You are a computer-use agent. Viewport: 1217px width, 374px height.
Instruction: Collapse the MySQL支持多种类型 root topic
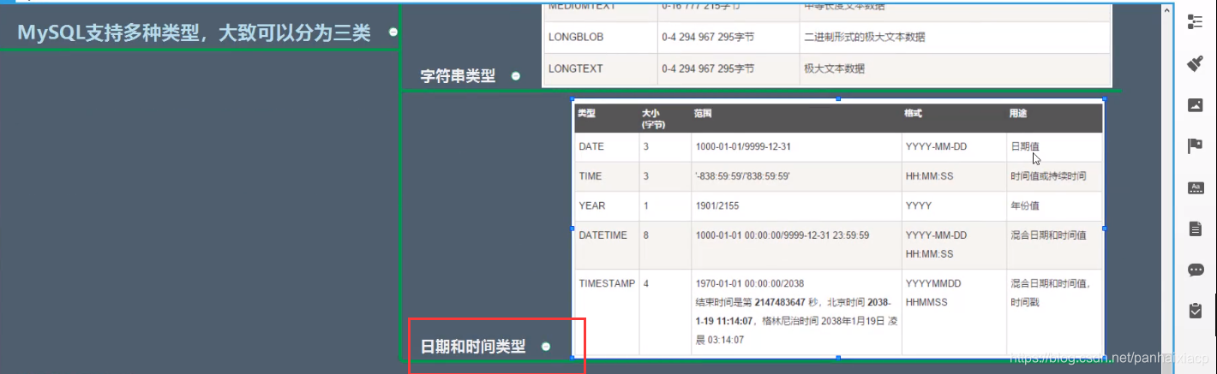click(393, 33)
